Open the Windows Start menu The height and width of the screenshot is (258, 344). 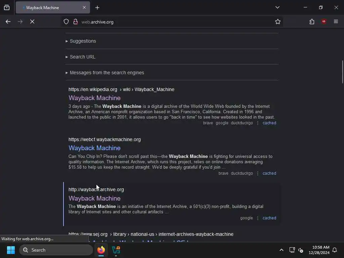(11, 250)
